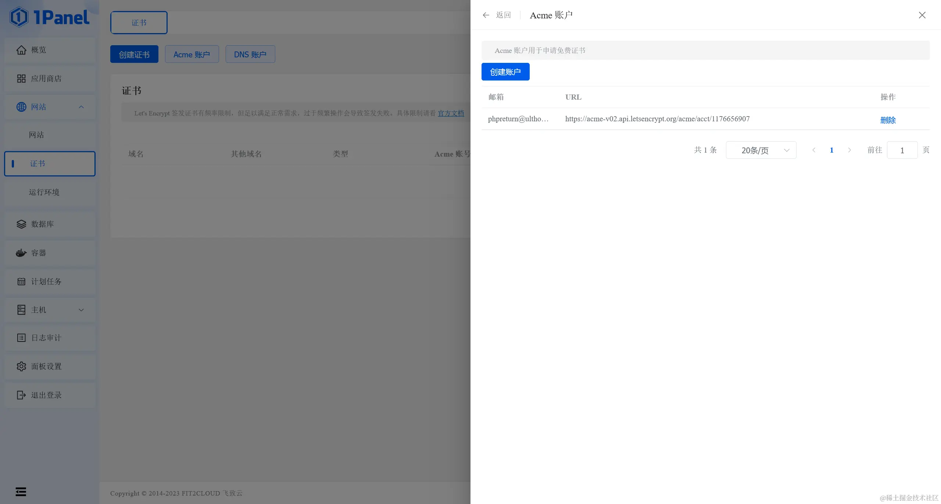Click the gear icon for 面板设置
The height and width of the screenshot is (504, 941).
coord(21,366)
